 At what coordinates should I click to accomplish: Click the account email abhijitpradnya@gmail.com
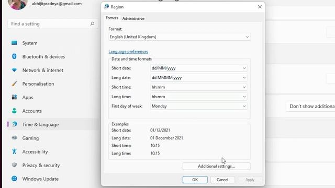click(57, 4)
